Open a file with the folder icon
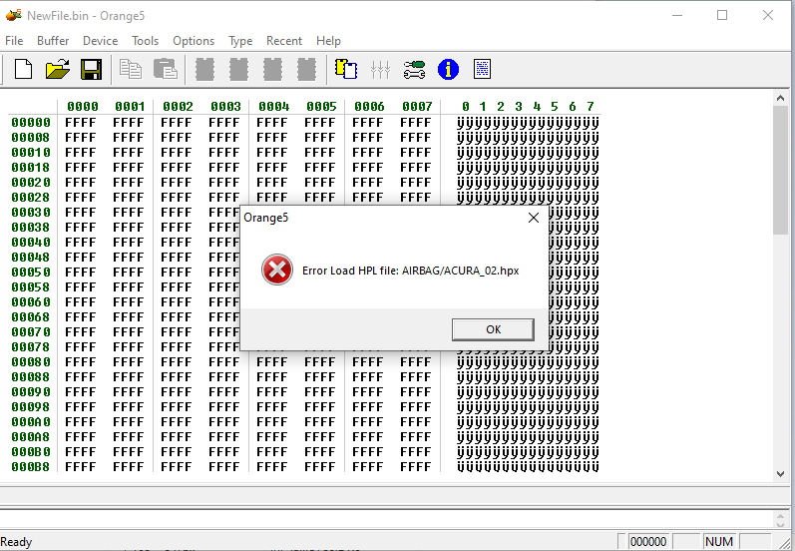This screenshot has height=551, width=795. (57, 69)
